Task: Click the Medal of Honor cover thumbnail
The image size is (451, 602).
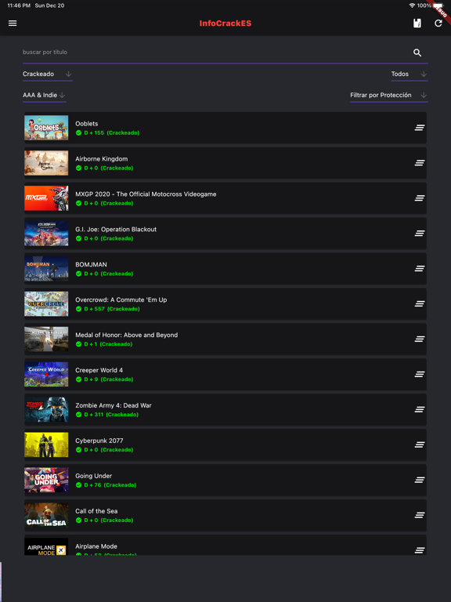Action: 46,339
